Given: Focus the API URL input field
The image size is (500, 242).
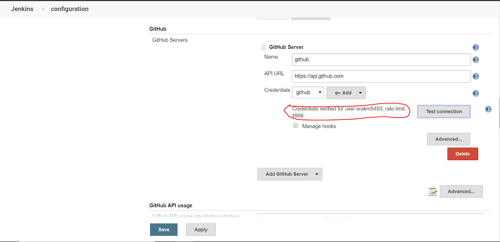Looking at the screenshot, I should coord(381,76).
